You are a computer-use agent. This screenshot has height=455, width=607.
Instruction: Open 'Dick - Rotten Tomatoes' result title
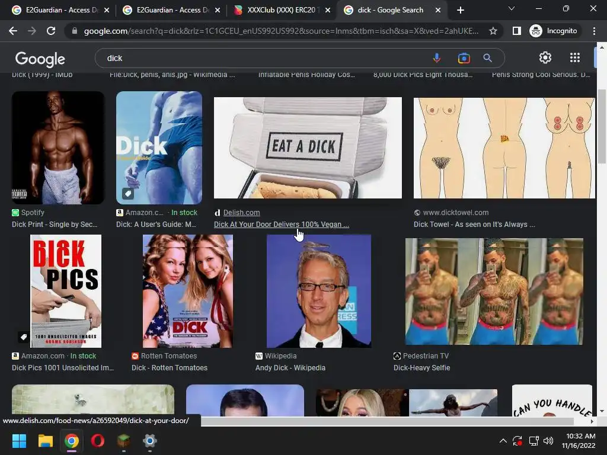point(170,367)
